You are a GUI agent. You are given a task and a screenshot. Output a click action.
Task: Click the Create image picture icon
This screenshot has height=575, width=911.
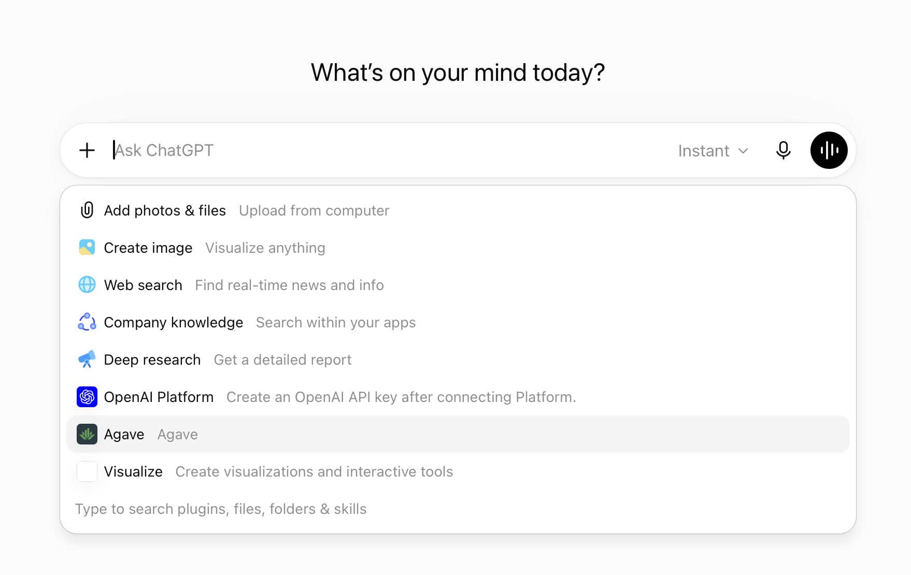coord(87,248)
